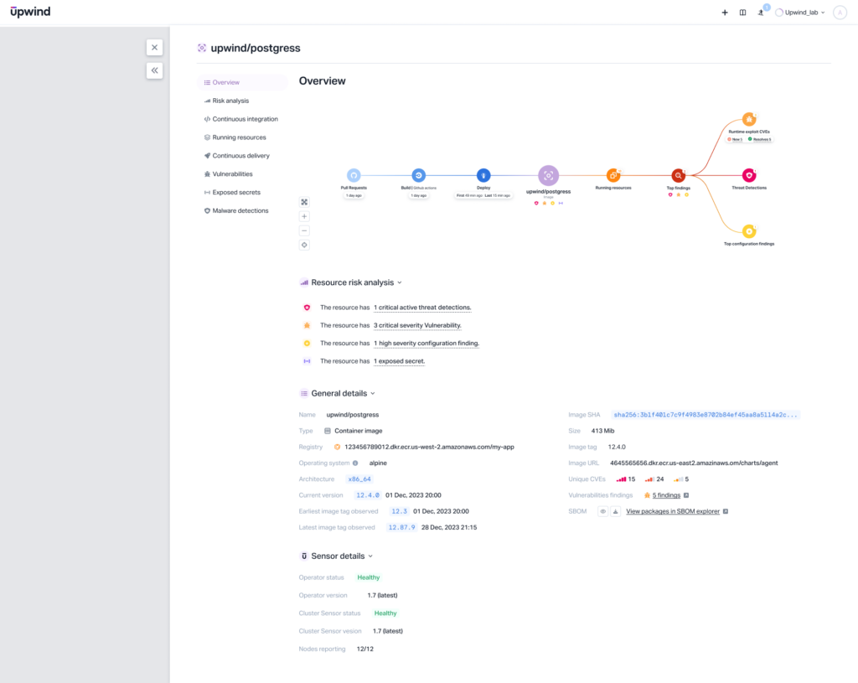Open View packages in SBOM explorer

pos(673,512)
